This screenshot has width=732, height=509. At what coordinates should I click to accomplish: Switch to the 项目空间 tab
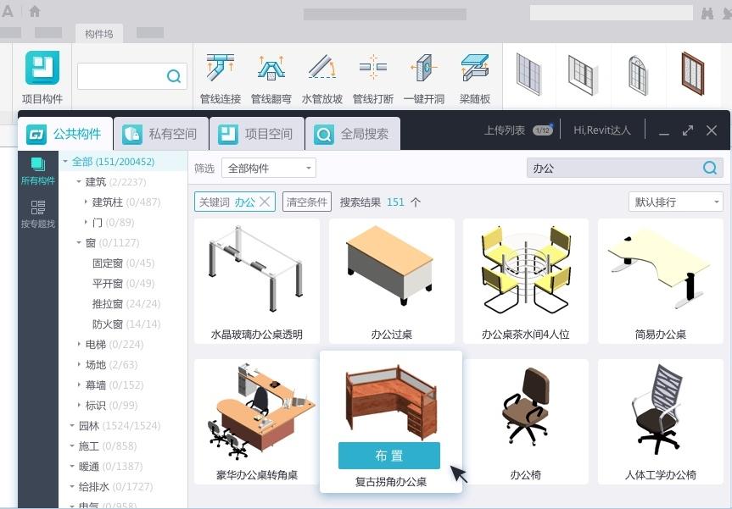point(257,134)
